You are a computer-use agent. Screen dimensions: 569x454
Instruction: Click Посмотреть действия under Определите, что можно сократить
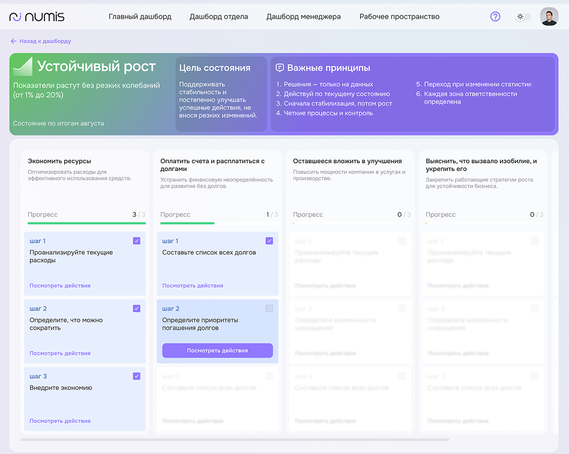coord(60,353)
